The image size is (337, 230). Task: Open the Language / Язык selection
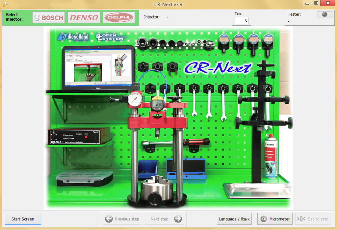(234, 219)
